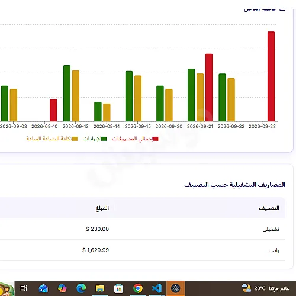Switch to Visual Studio Code taskbar icon
The width and height of the screenshot is (296, 296).
coord(157,288)
